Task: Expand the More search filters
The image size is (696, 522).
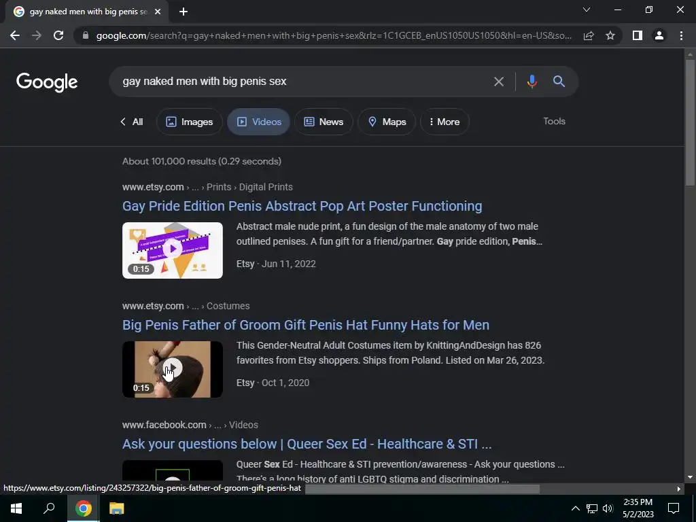Action: point(445,122)
